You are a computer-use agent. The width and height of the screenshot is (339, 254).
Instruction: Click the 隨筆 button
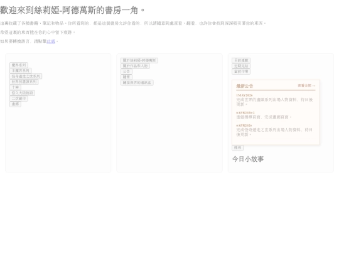click(x=126, y=77)
